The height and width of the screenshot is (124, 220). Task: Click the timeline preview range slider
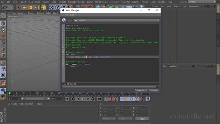pyautogui.click(x=35, y=99)
